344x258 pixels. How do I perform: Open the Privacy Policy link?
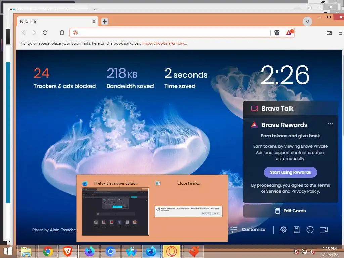[305, 191]
